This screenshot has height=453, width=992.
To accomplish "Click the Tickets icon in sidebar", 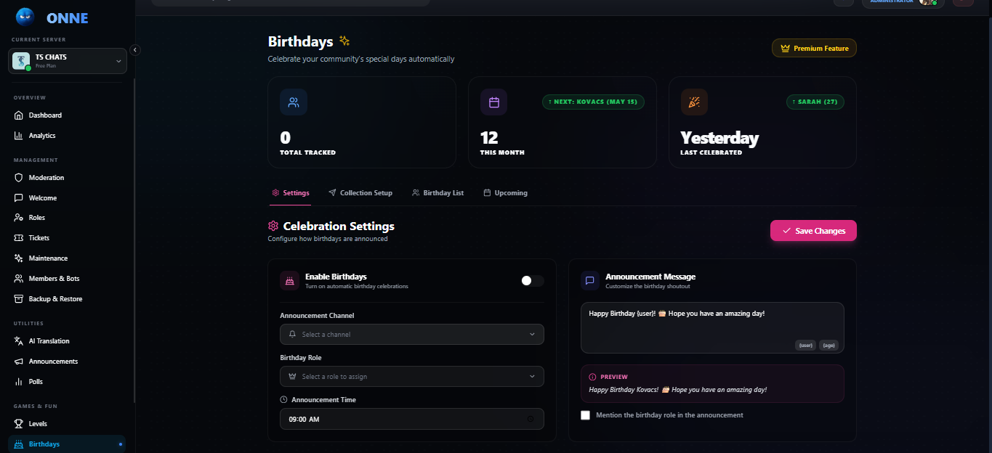I will click(x=19, y=238).
